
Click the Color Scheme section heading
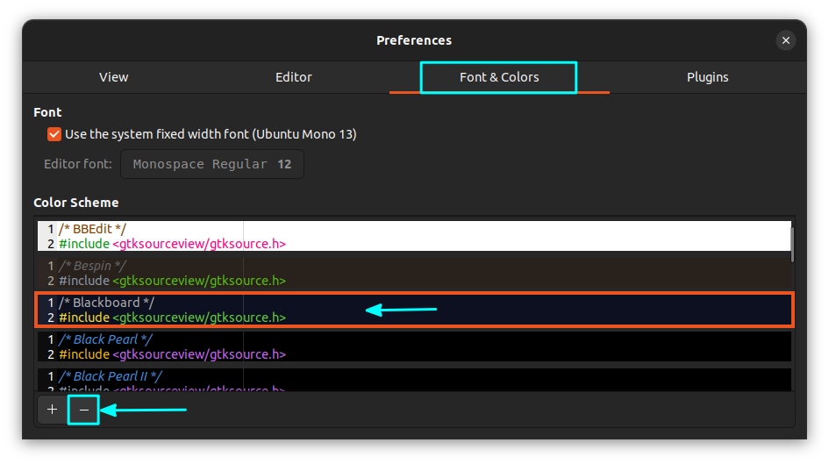(76, 203)
